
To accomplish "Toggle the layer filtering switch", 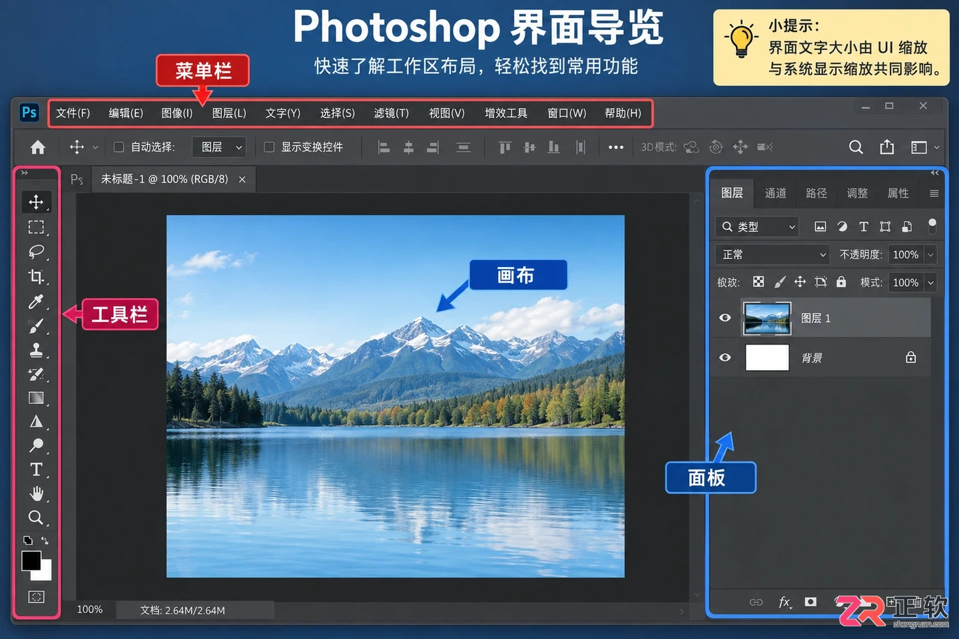I will point(932,226).
